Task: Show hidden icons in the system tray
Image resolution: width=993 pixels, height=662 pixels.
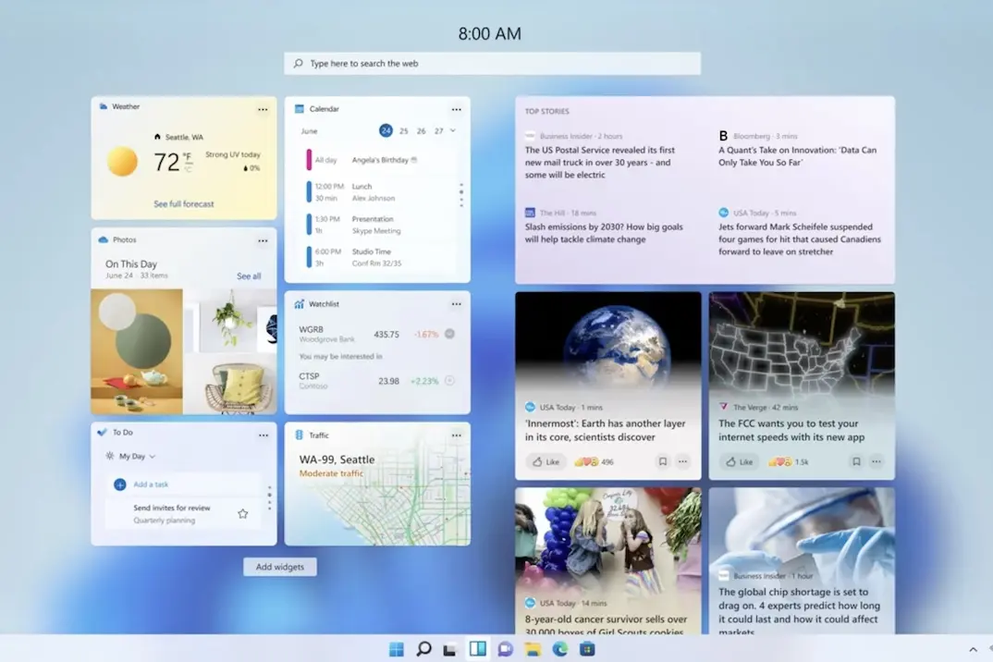Action: [x=973, y=649]
